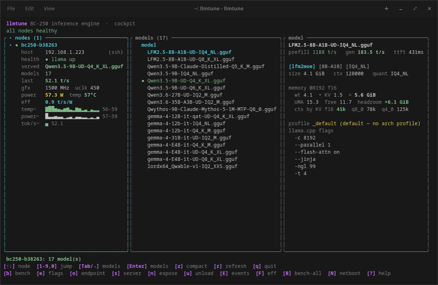Select Qwen3.5-9B-UD-Q4_K_XL.gguf in models list

click(x=187, y=81)
